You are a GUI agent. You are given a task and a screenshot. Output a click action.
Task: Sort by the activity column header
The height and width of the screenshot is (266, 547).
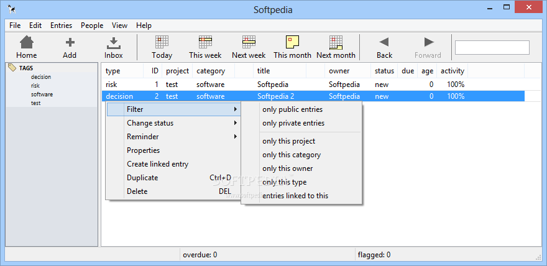point(453,71)
